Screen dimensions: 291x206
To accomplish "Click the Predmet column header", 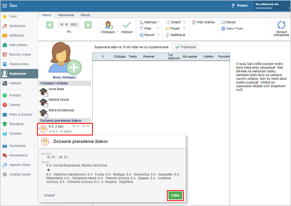I will point(149,56).
